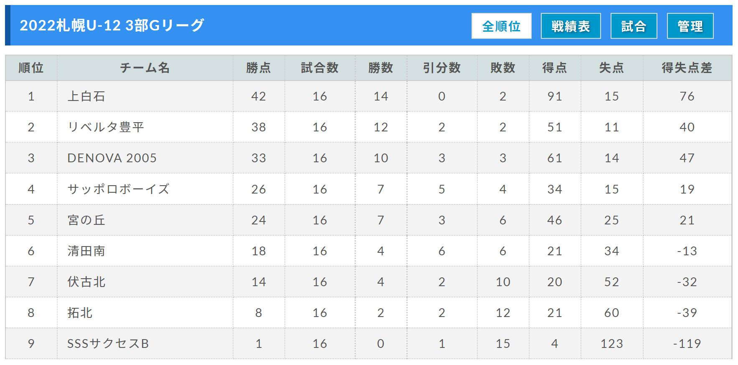Click the リベルタ豊平 team name

click(x=106, y=127)
